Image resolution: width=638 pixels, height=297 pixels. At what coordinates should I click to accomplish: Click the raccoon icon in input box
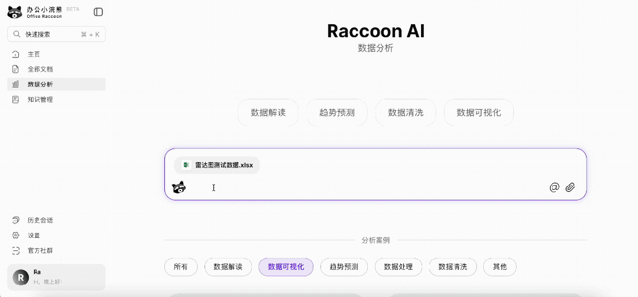179,187
